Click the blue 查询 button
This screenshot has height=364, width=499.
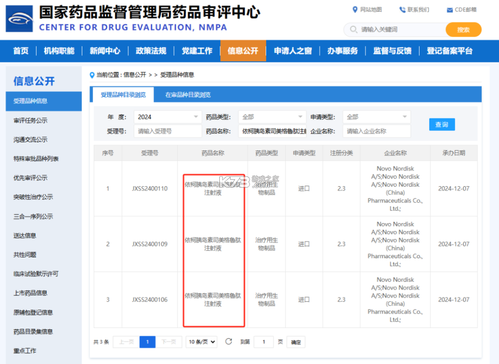tap(442, 124)
